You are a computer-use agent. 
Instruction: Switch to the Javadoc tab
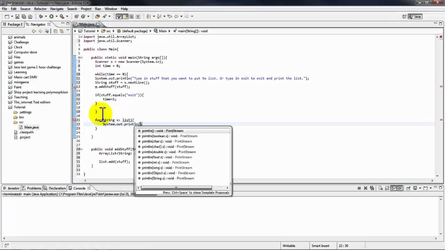point(11,188)
